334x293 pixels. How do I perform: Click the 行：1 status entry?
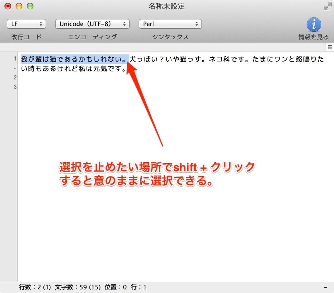point(139,287)
